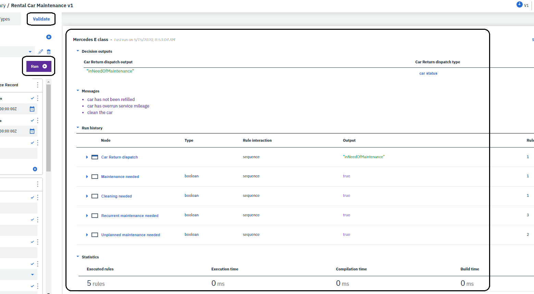Collapse the Run history section

(x=78, y=128)
